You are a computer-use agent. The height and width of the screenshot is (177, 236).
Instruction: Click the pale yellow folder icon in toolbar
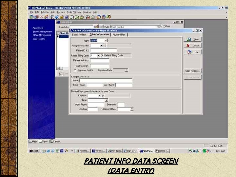tap(82, 17)
